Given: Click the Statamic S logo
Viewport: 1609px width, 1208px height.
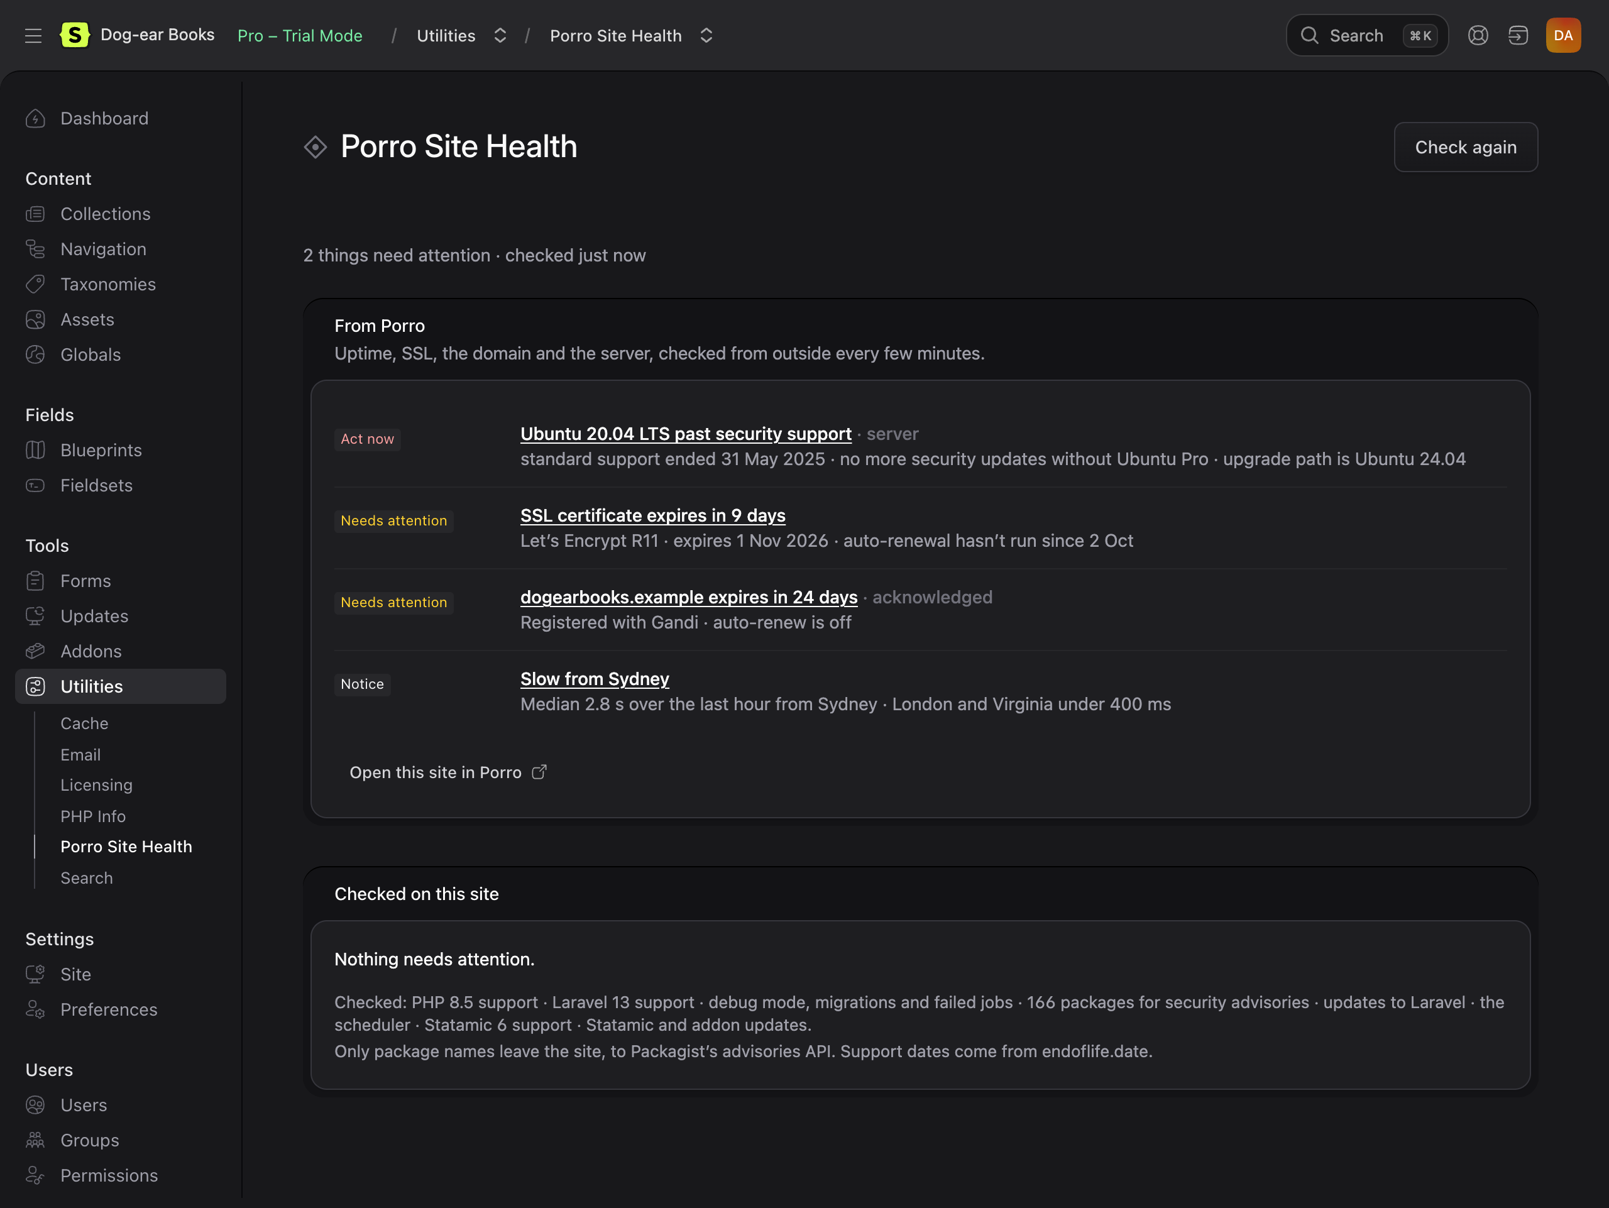Looking at the screenshot, I should tap(74, 35).
